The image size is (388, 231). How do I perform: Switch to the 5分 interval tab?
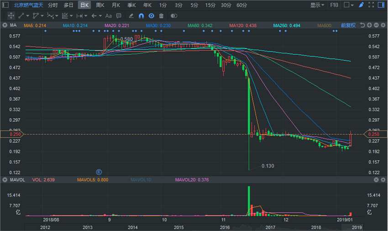(194, 5)
